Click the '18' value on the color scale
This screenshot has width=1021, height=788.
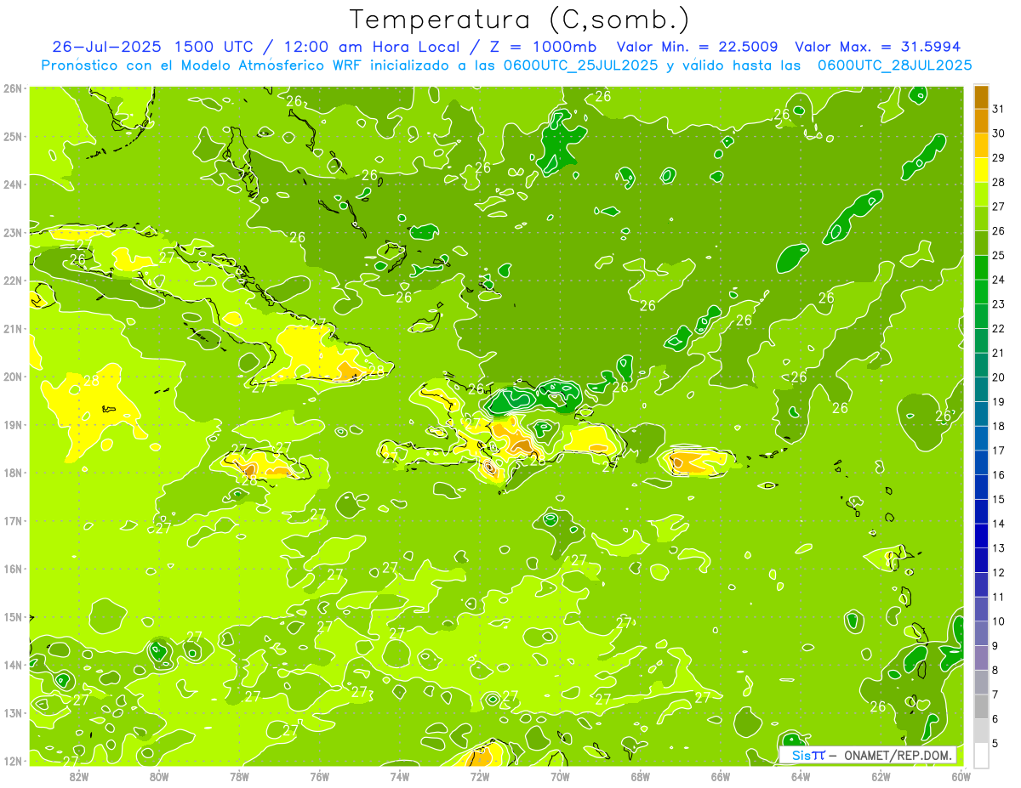(998, 426)
